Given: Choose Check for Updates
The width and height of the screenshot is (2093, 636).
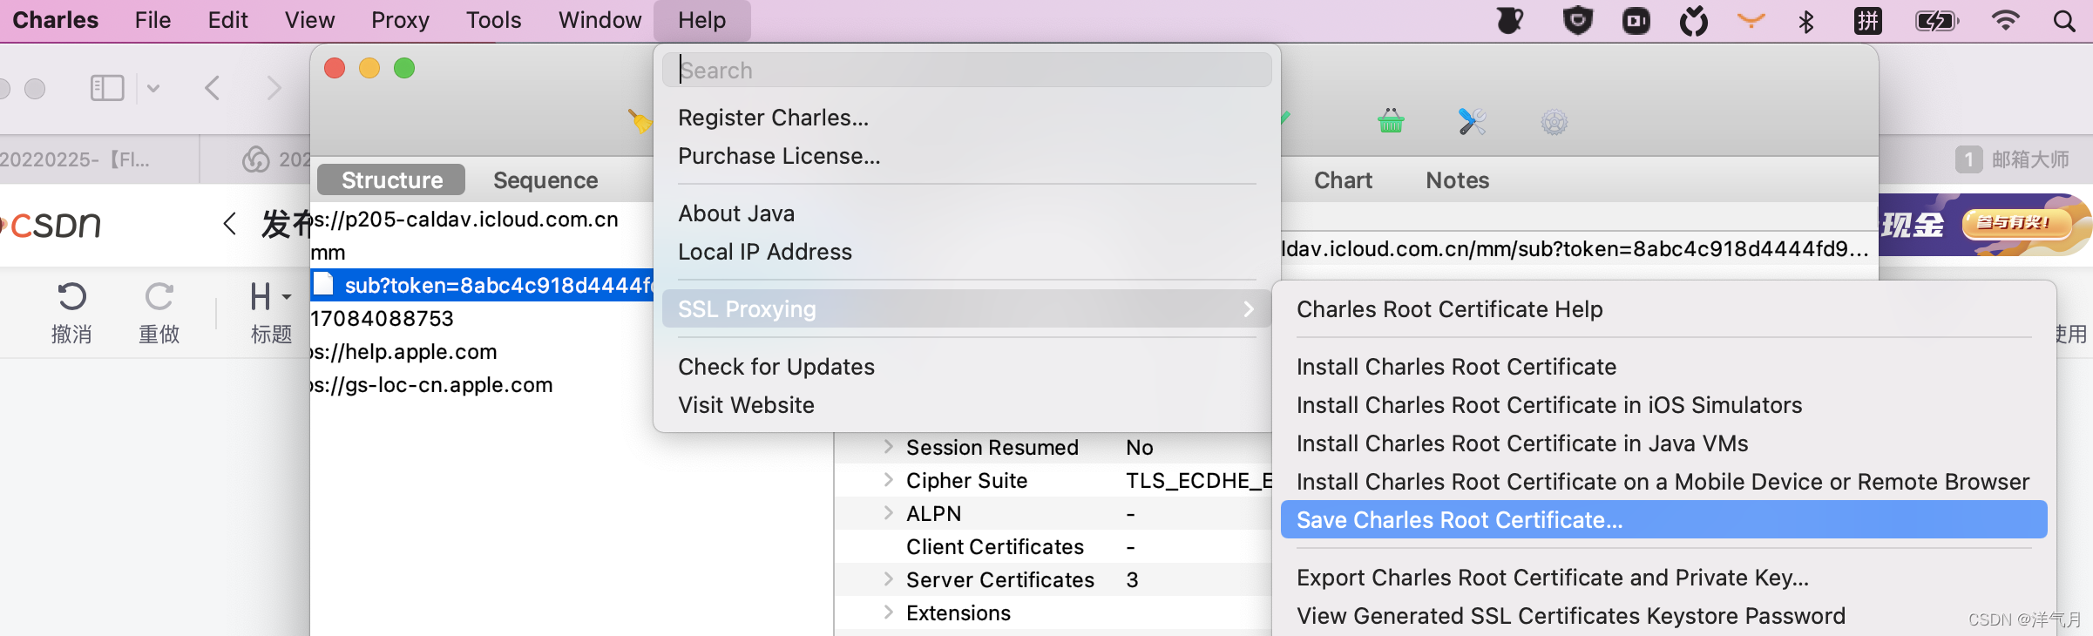Looking at the screenshot, I should (776, 367).
